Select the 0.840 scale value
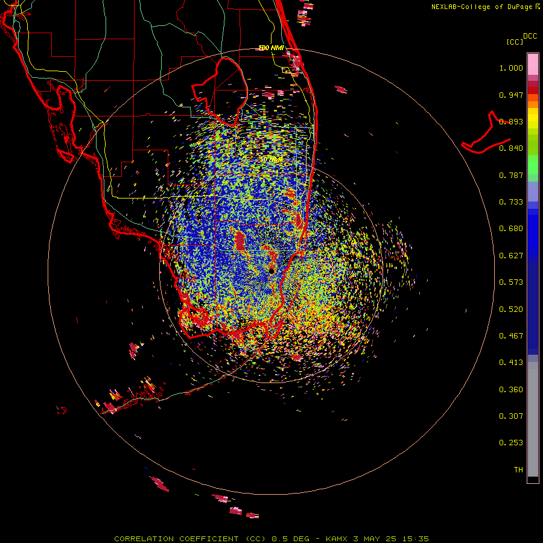The height and width of the screenshot is (543, 543). pos(511,148)
